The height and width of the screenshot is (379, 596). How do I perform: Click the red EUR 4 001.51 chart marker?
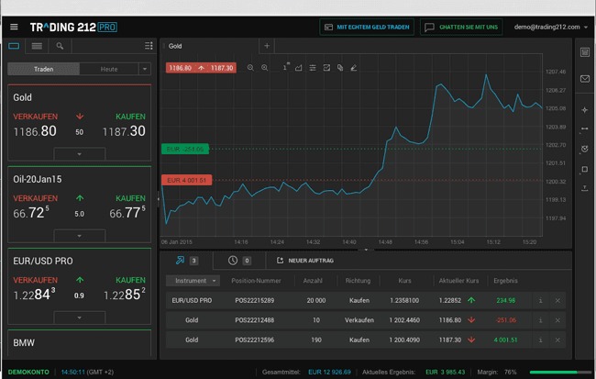tap(187, 181)
